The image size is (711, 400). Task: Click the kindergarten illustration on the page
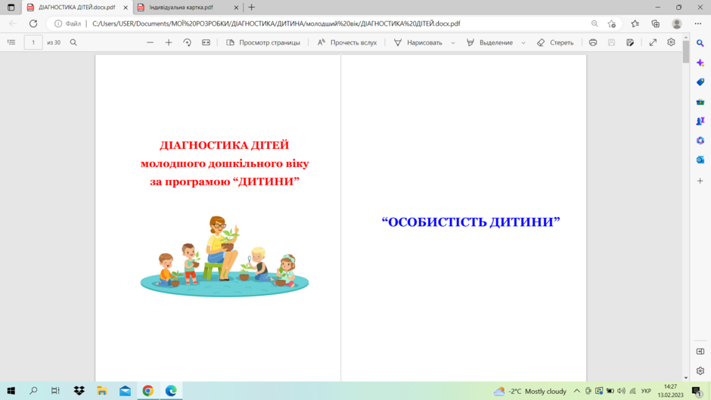point(225,256)
